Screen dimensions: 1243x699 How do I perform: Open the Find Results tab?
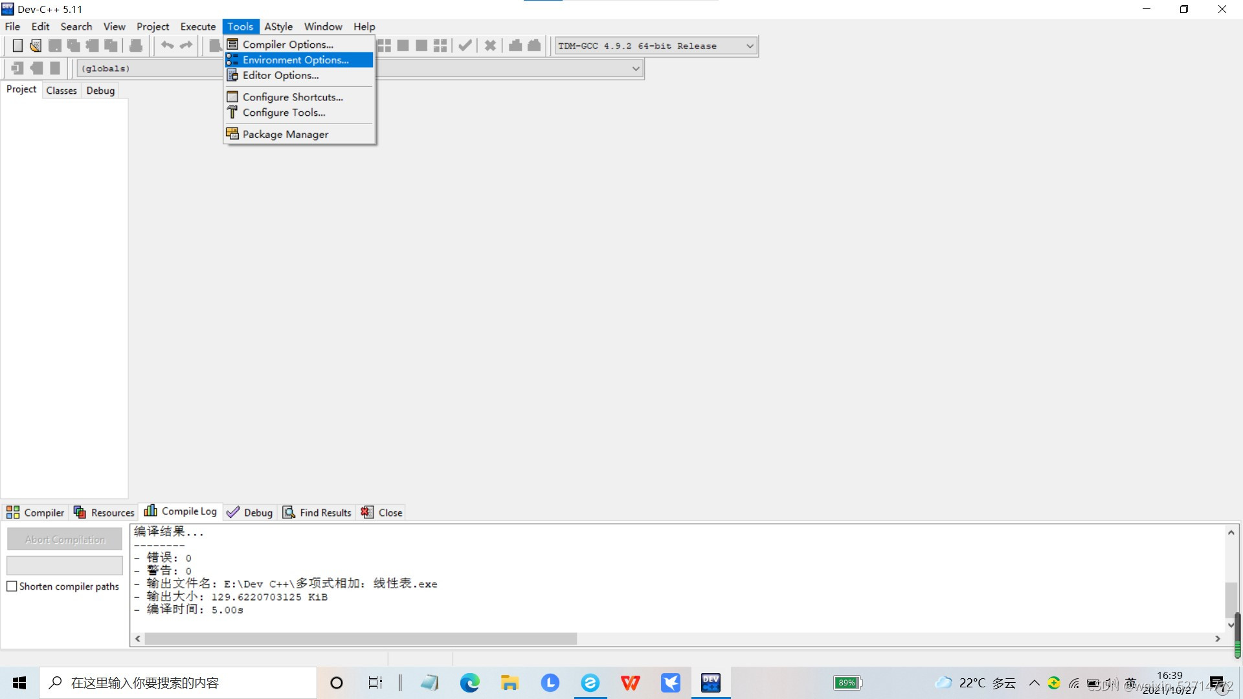[x=317, y=513]
